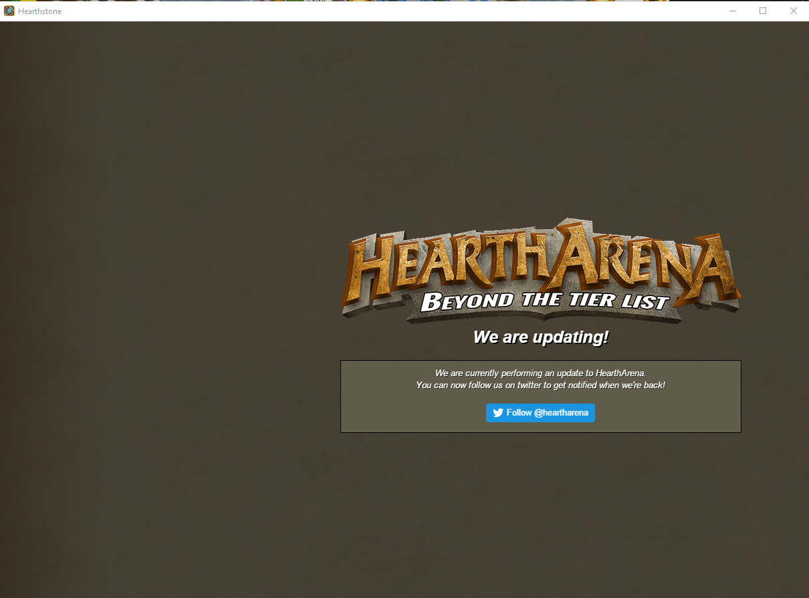
Task: Click the 'Hearthstone' window title text
Action: 40,11
